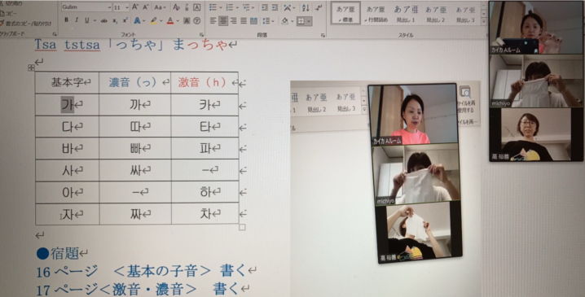Increase indent of the paragraph
This screenshot has width=585, height=297.
pyautogui.click(x=275, y=7)
